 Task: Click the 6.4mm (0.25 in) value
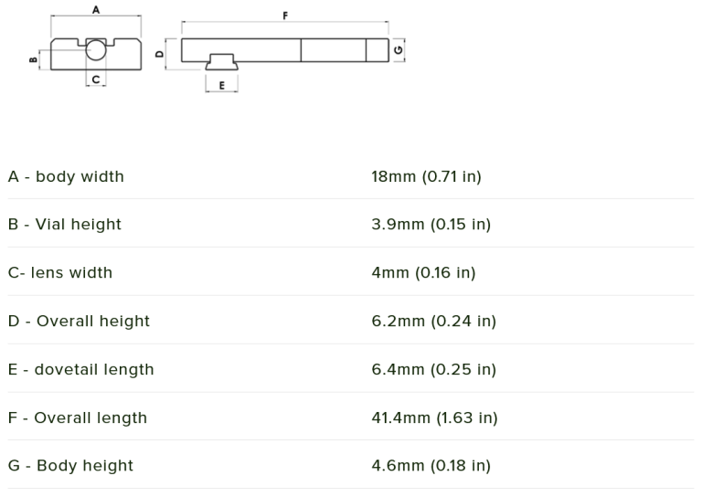(433, 369)
